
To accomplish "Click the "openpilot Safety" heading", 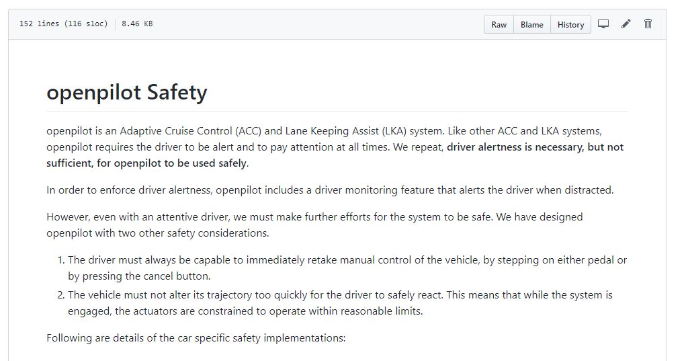I will 127,92.
